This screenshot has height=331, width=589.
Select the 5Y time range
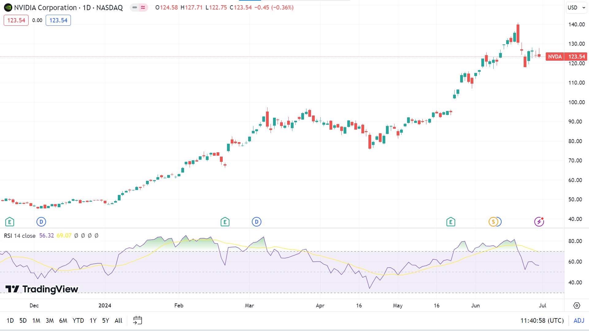[106, 321]
